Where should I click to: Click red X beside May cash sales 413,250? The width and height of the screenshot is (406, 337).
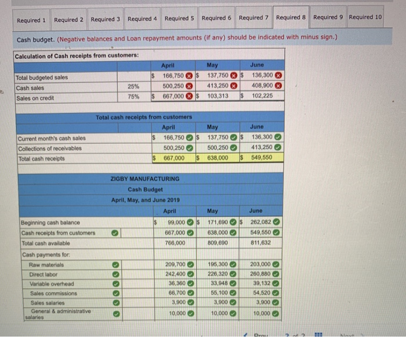(x=234, y=86)
